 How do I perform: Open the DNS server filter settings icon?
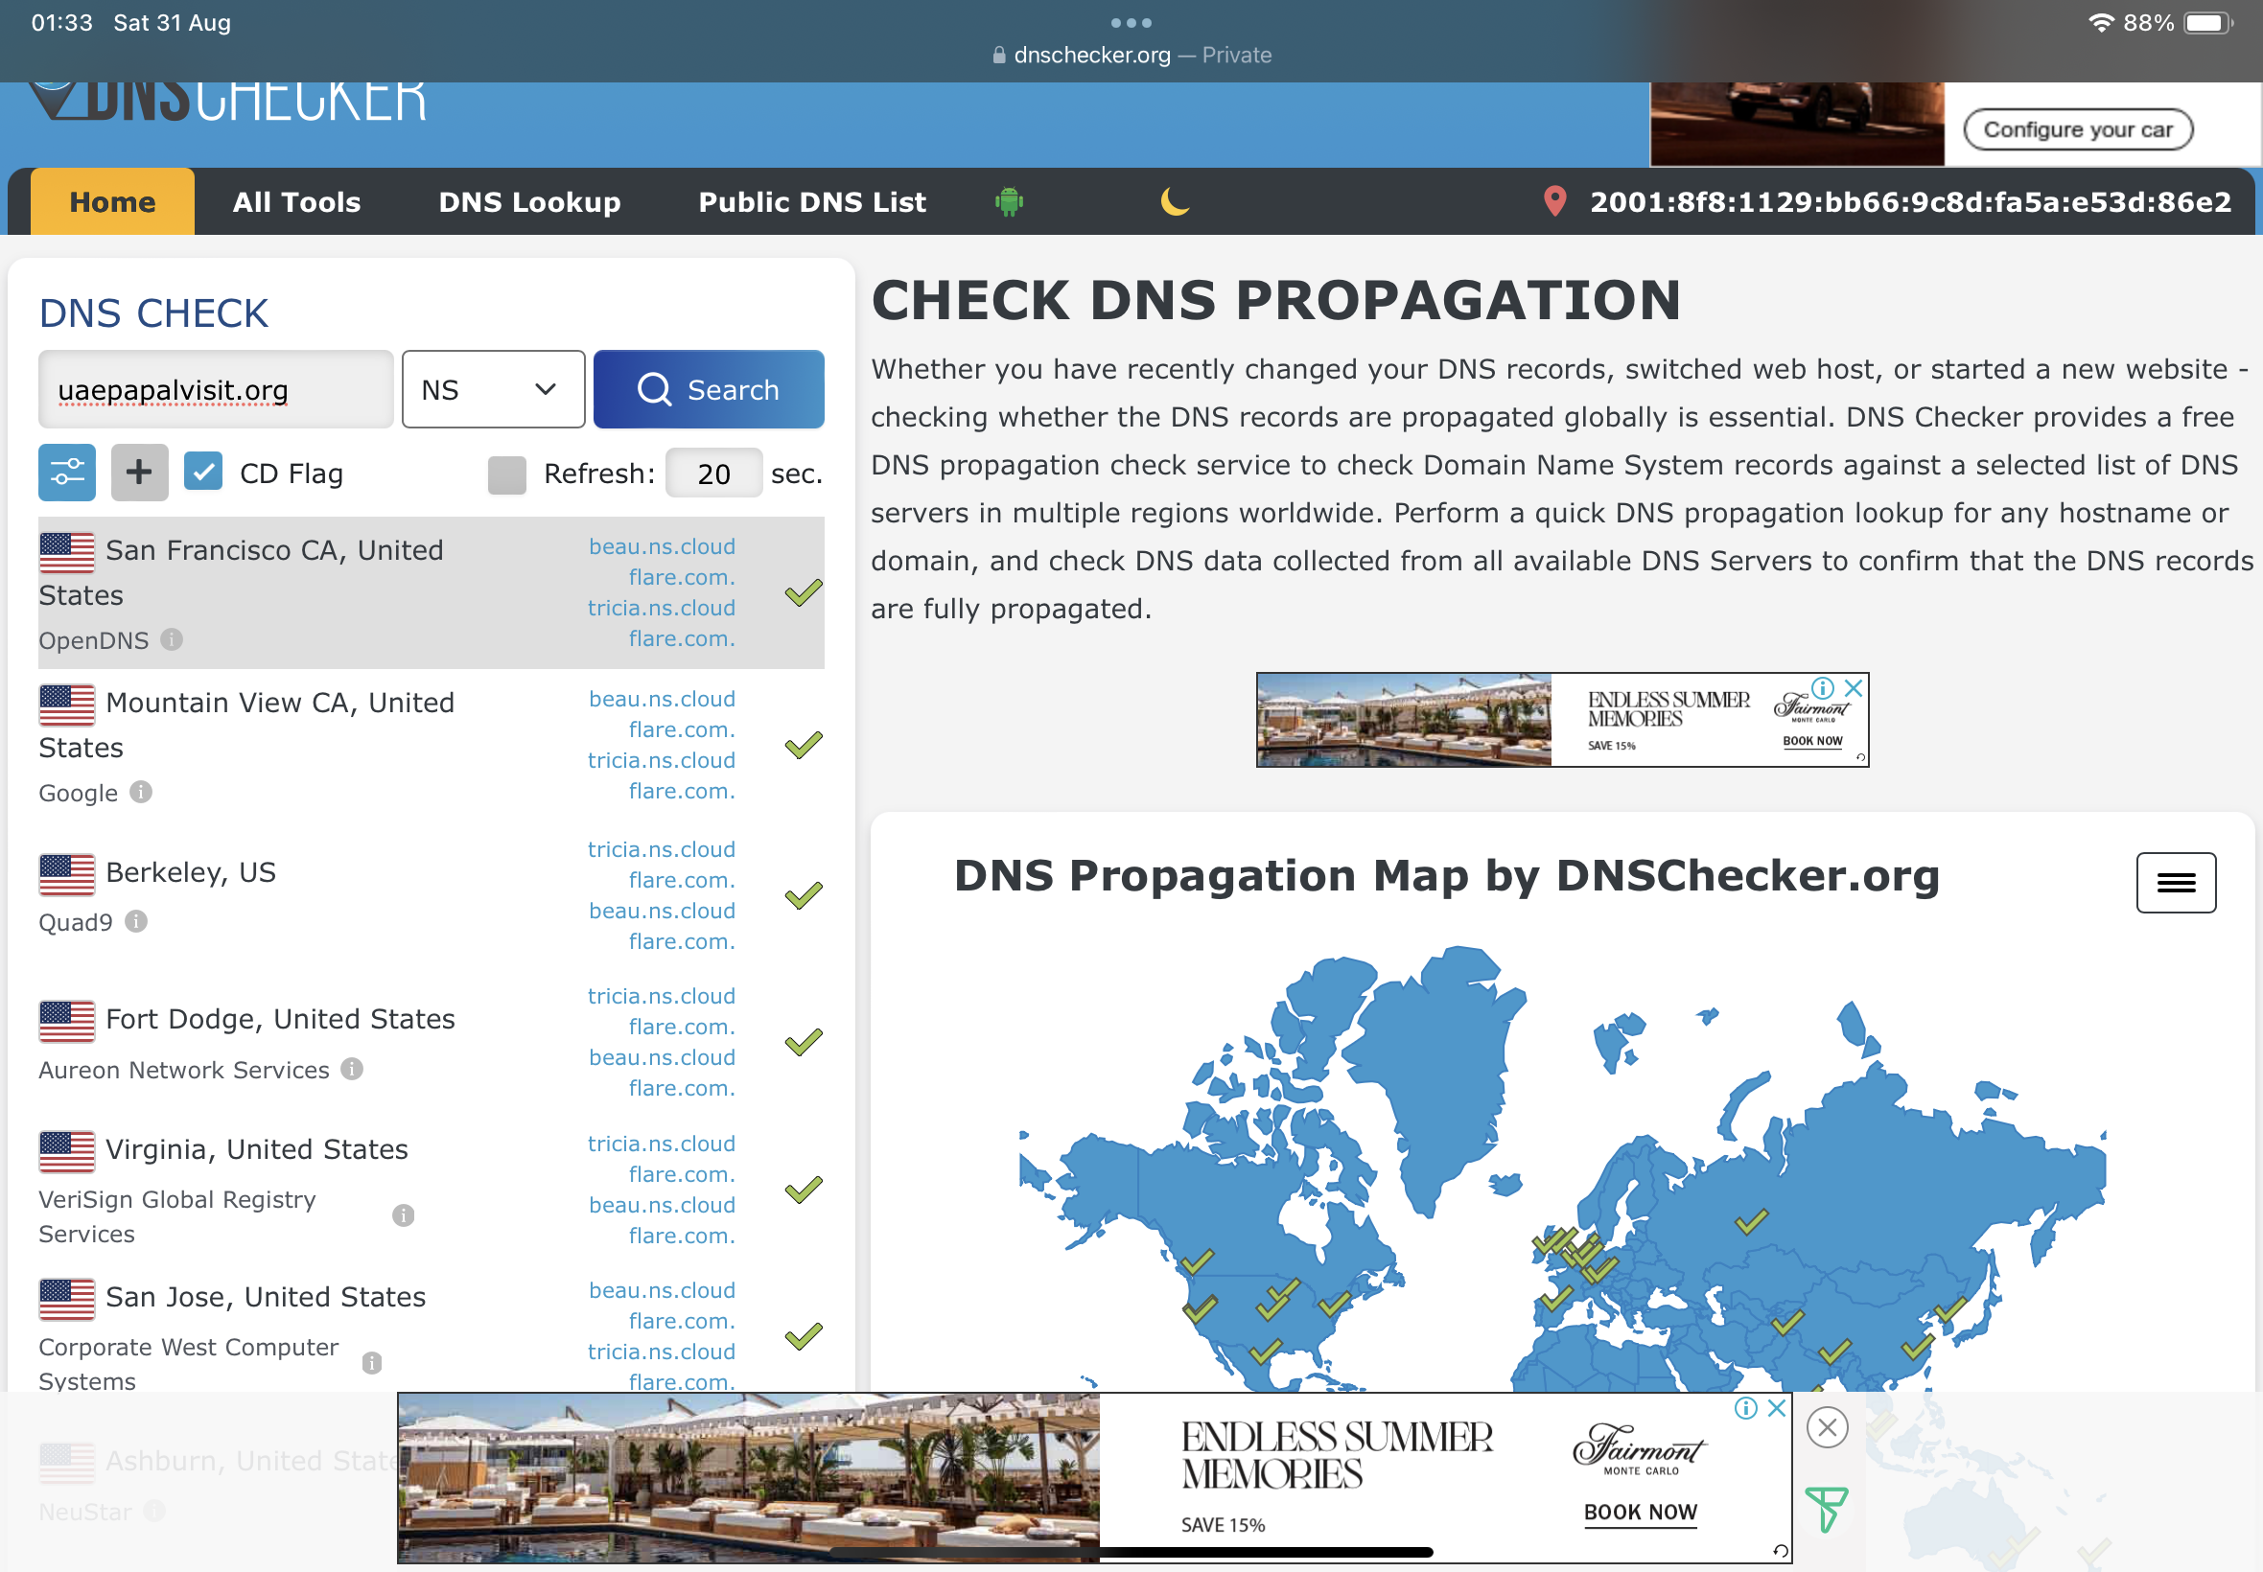tap(67, 473)
